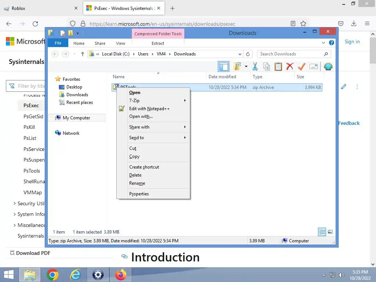Click the Sign in link
Viewport: 376px width, 282px height.
tap(352, 41)
